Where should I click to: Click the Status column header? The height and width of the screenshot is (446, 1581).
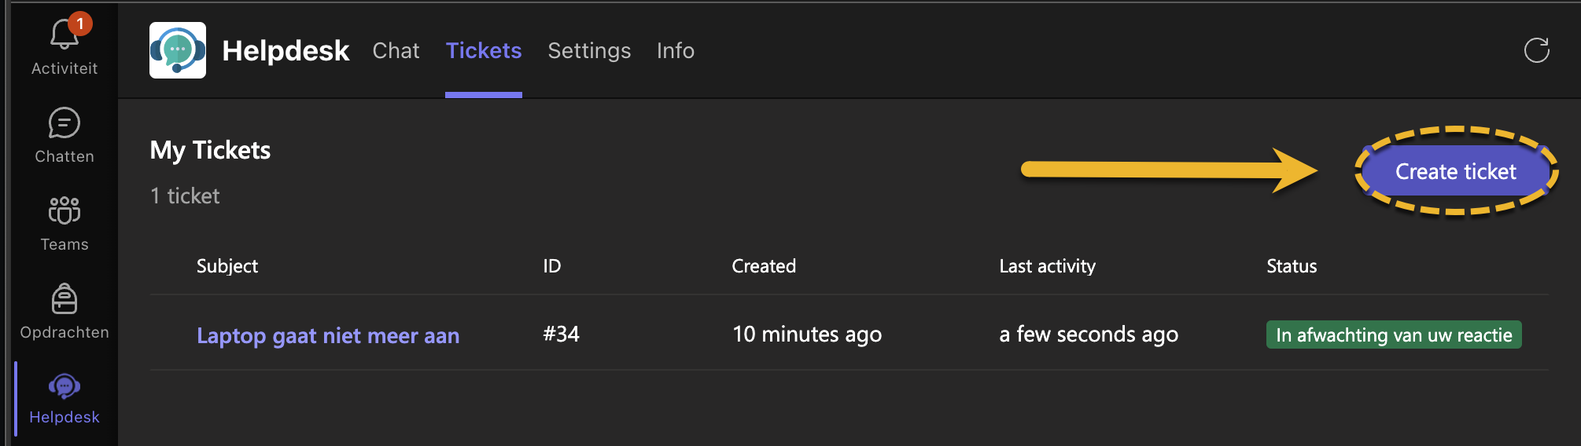[1292, 266]
